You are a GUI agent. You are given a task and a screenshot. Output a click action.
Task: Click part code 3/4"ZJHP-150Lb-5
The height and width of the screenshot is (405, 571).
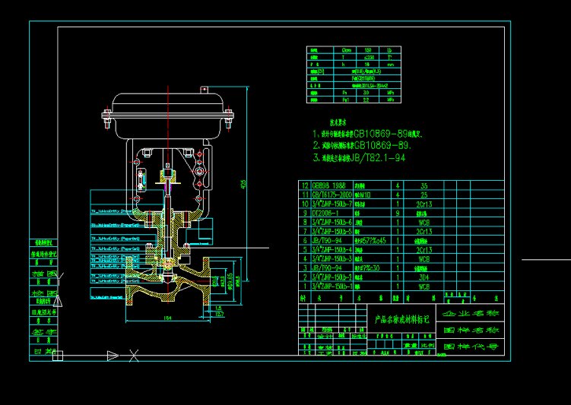(332, 232)
